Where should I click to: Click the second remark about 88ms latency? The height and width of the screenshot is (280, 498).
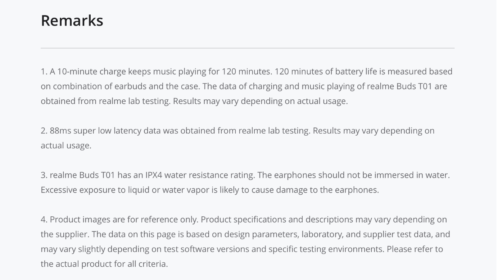pyautogui.click(x=237, y=138)
